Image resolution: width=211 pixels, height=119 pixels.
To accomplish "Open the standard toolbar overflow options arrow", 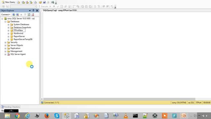I will pyautogui.click(x=56, y=3).
